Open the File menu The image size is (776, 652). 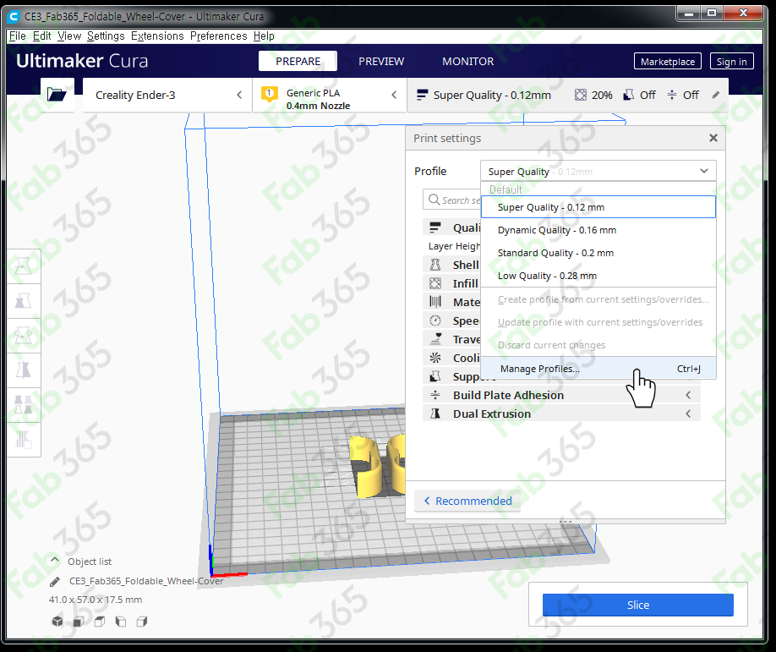tap(17, 36)
